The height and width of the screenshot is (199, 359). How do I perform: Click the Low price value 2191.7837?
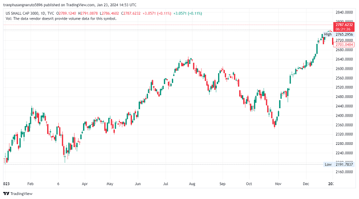345,165
